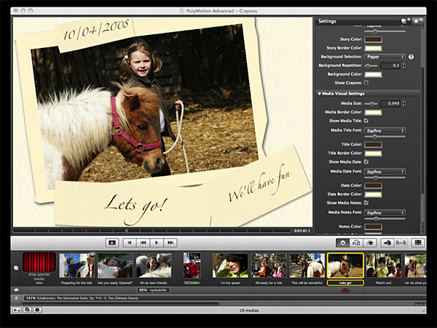Click the red record marker under Lets go
This screenshot has width=437, height=328.
pos(345,290)
